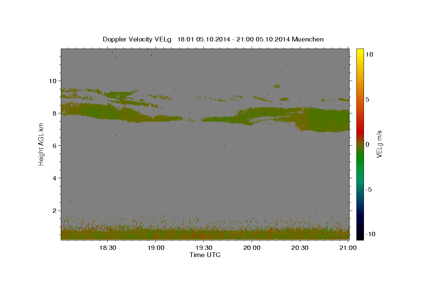Click the 'Time UTC' axis label

click(205, 255)
